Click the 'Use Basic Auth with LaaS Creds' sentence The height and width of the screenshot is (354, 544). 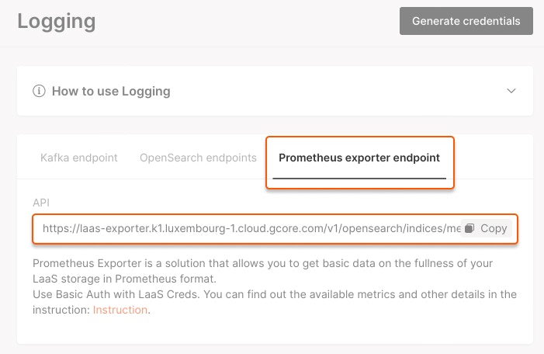click(x=116, y=294)
